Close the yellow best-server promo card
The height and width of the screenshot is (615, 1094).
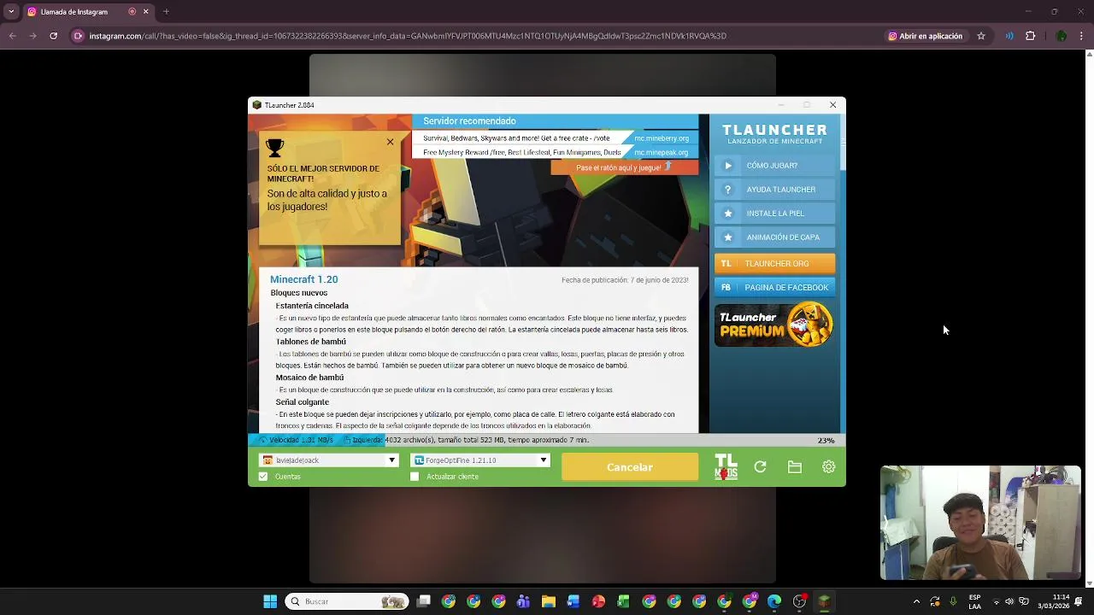[x=390, y=142]
